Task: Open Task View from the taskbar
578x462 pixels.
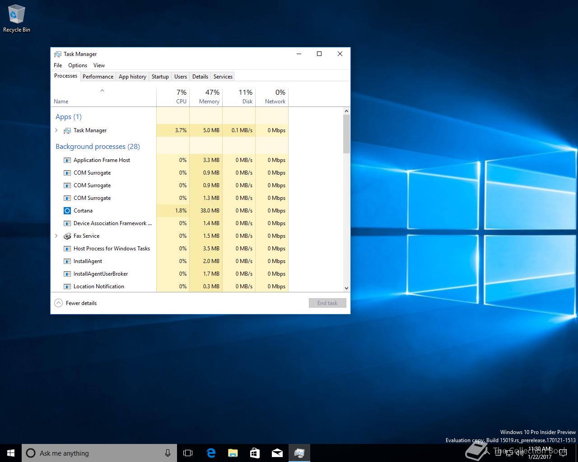Action: (x=188, y=453)
